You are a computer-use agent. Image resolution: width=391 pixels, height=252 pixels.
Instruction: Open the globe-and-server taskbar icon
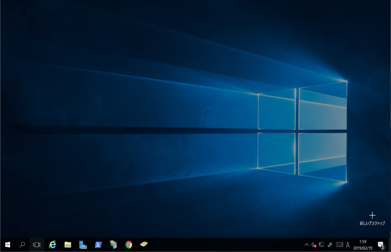coord(113,245)
